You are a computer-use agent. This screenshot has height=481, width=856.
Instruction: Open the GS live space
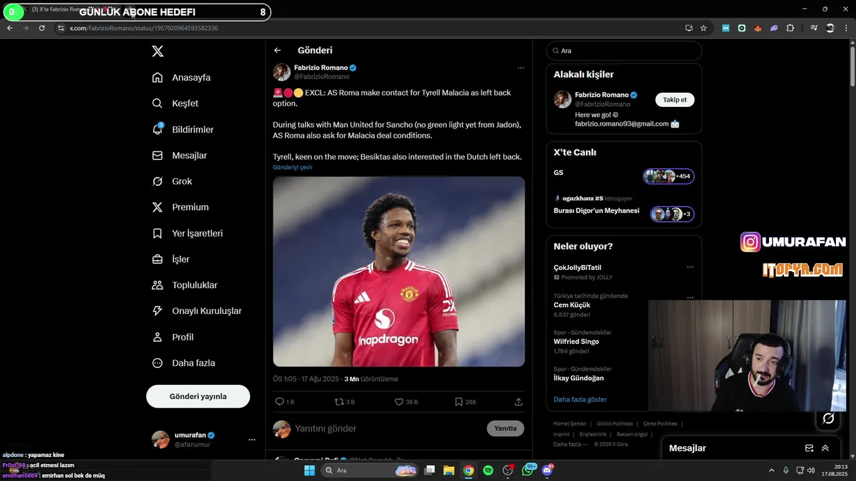(x=624, y=176)
